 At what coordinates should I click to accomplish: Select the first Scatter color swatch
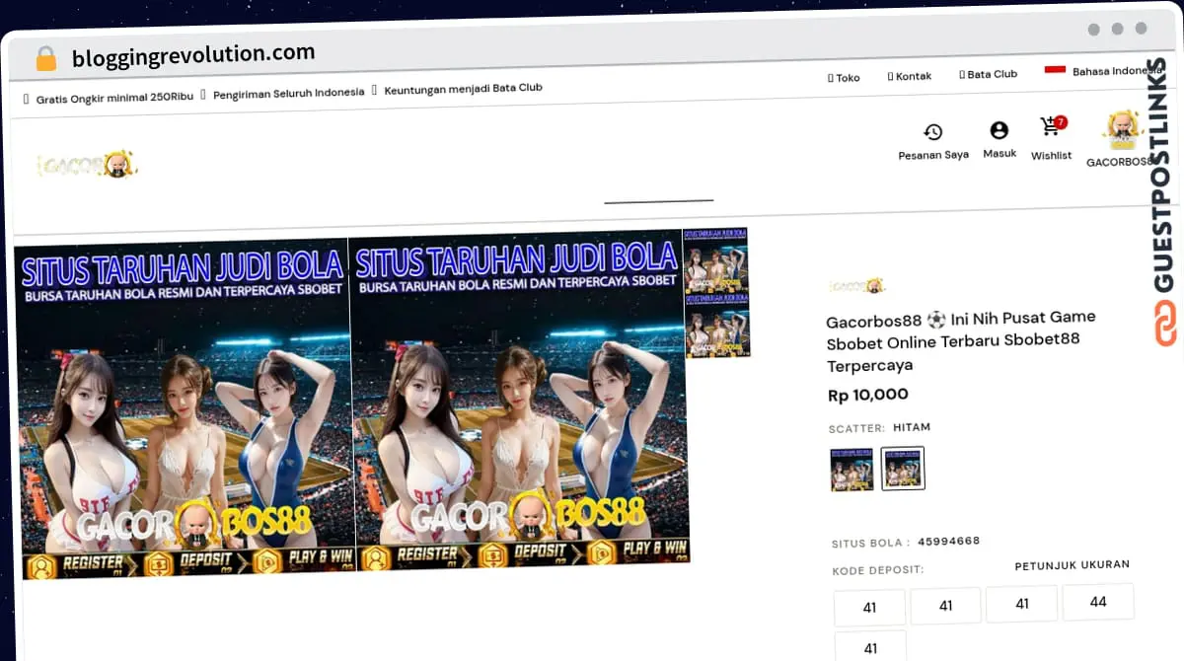coord(851,470)
